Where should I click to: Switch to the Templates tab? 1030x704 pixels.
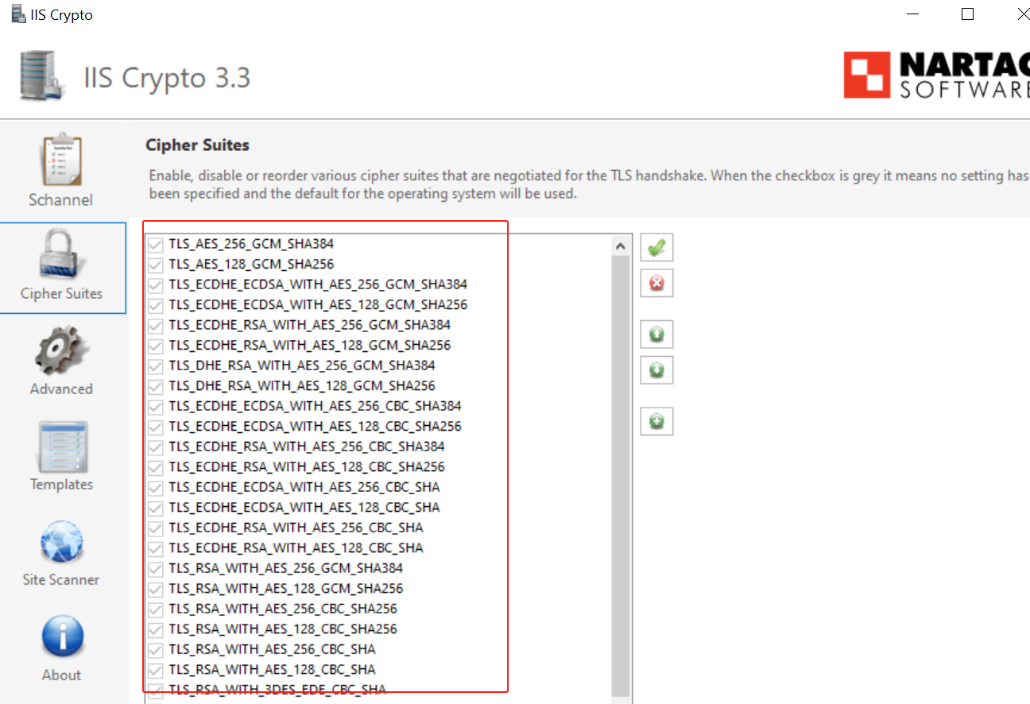pos(61,455)
